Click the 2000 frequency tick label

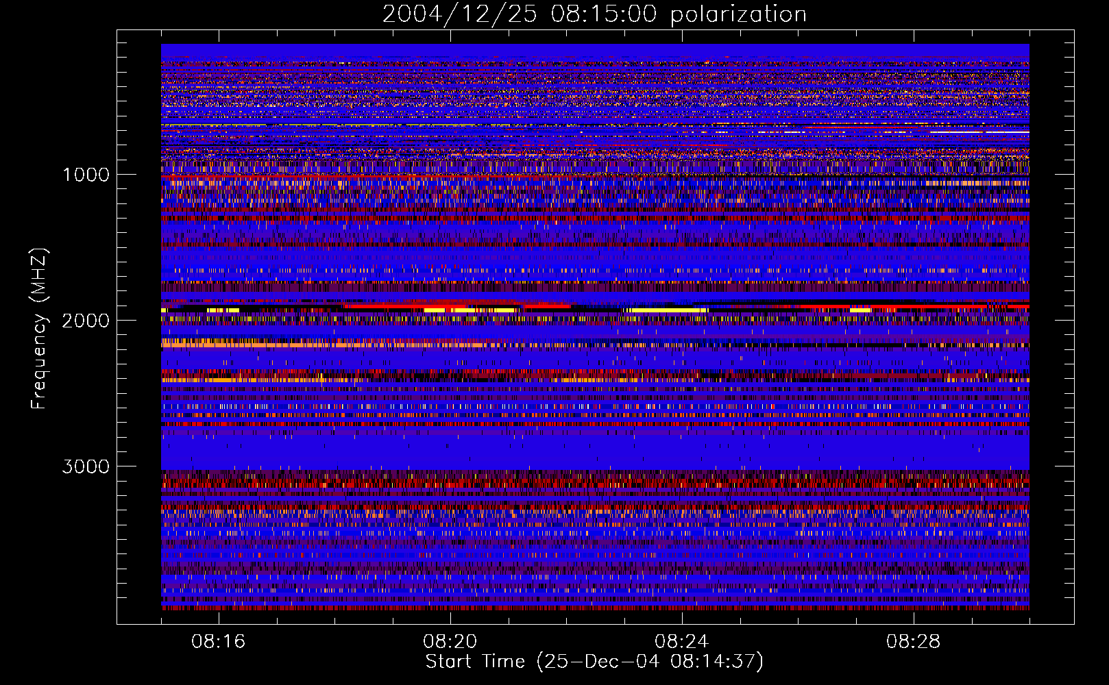coord(86,321)
